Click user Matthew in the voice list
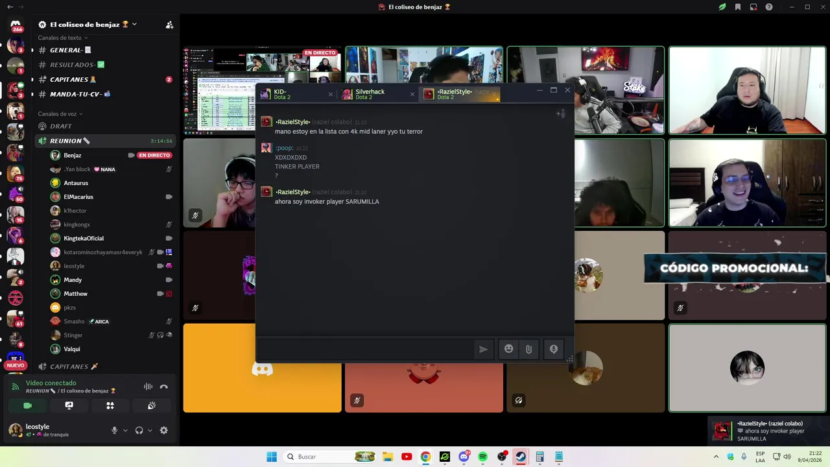Image resolution: width=830 pixels, height=467 pixels. coord(75,294)
